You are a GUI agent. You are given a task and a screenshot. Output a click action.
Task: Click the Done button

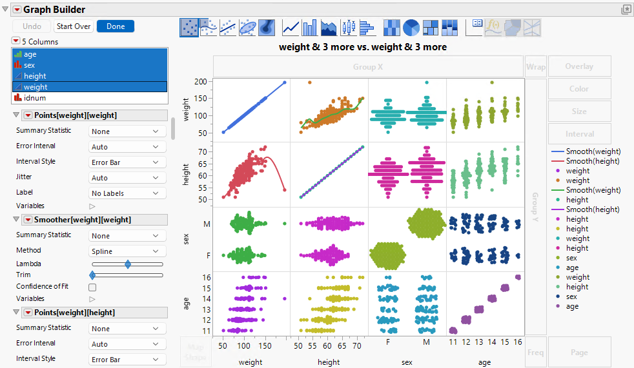click(x=116, y=26)
